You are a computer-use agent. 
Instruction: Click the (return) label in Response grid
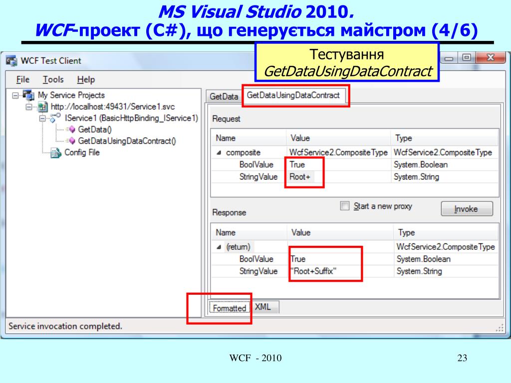coord(238,247)
